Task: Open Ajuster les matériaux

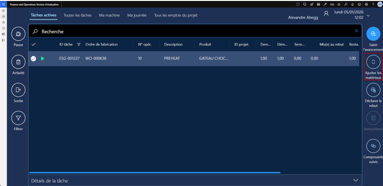Action: click(x=373, y=62)
